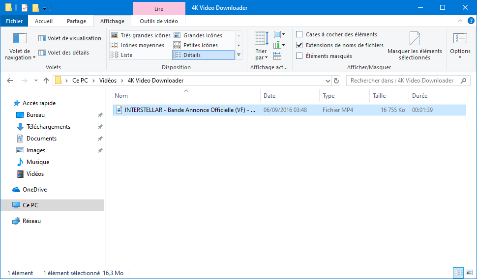
Task: Open the Fichier menu
Action: click(14, 21)
